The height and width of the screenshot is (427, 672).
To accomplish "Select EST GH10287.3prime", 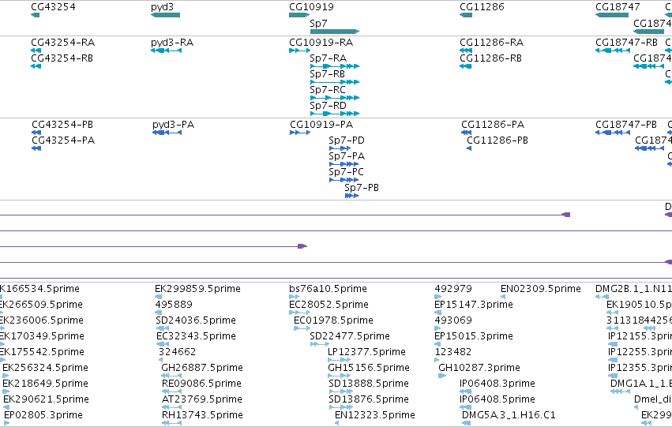I will [x=479, y=368].
